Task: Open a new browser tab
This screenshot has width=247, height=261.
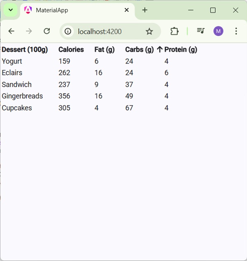Action: [144, 10]
